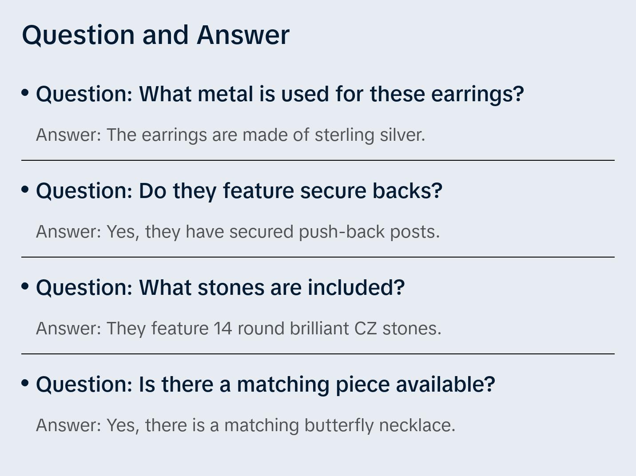Screen dimensions: 636x476
Task: Click divider line below sterling silver answer
Action: click(318, 160)
